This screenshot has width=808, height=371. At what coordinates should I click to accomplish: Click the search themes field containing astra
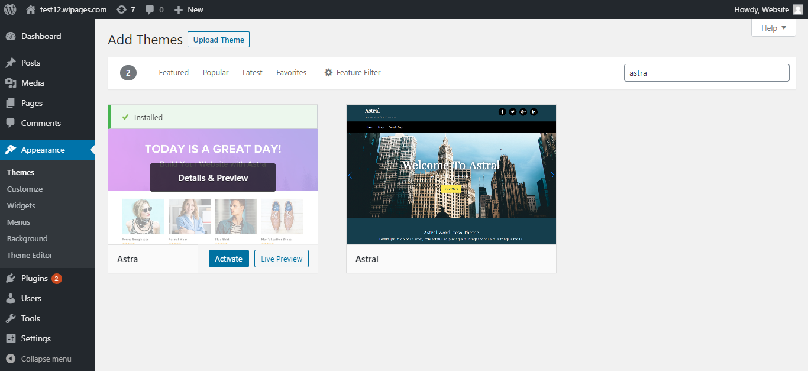point(707,73)
